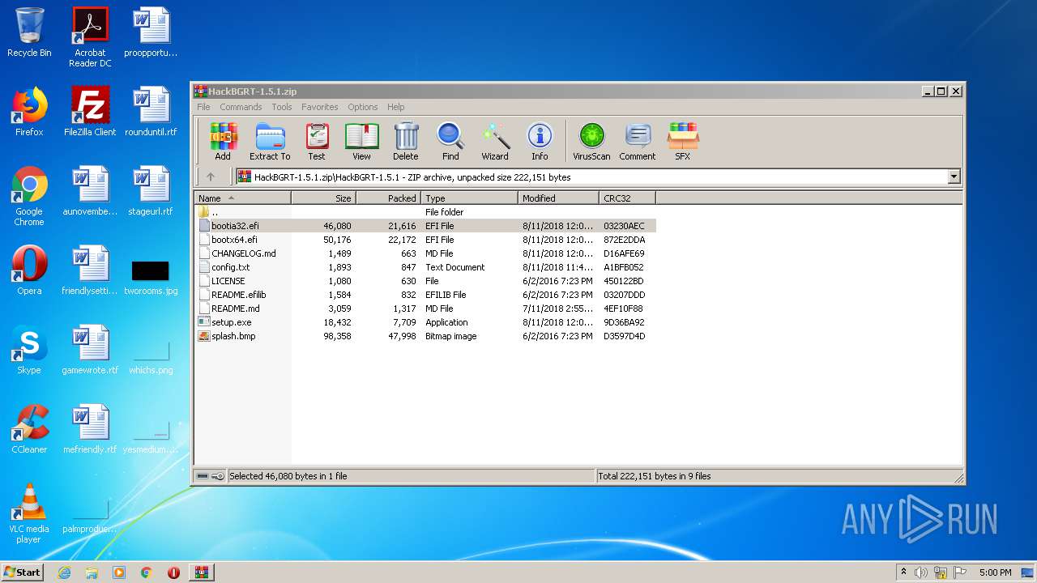This screenshot has height=583, width=1037.
Task: Open the Tools menu
Action: [282, 107]
